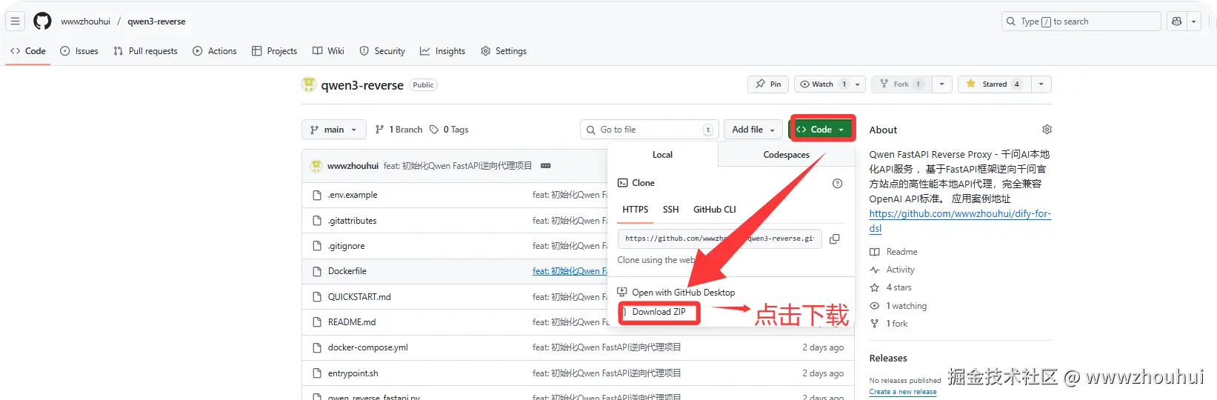The height and width of the screenshot is (400, 1217).
Task: Click the green Code button
Action: tap(821, 130)
